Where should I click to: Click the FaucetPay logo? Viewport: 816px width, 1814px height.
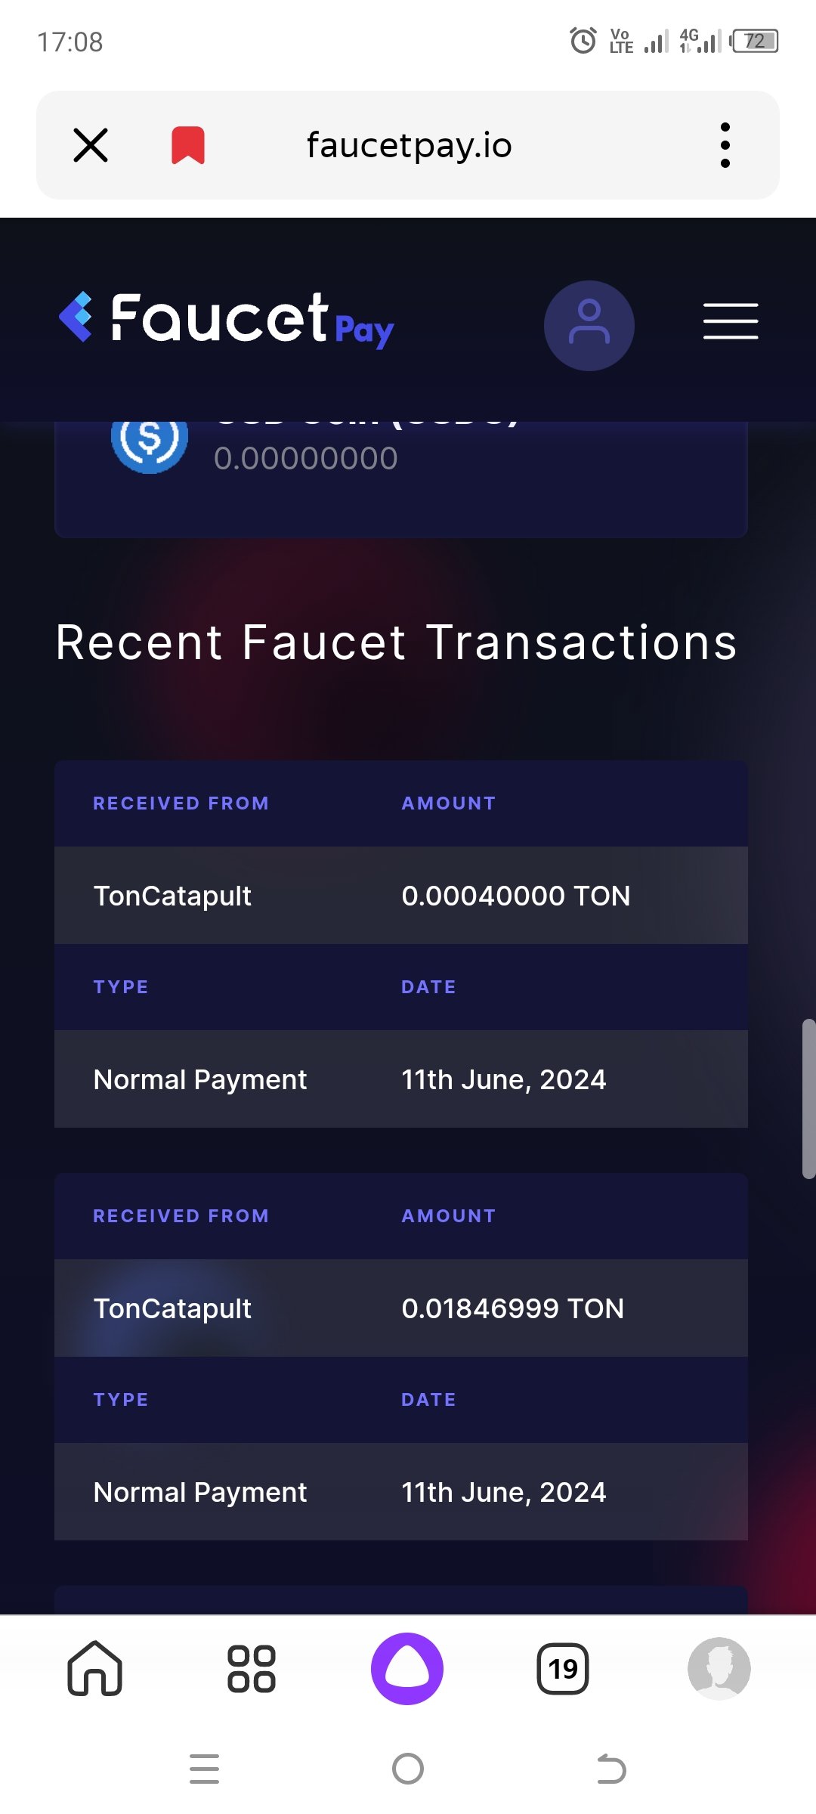(227, 320)
